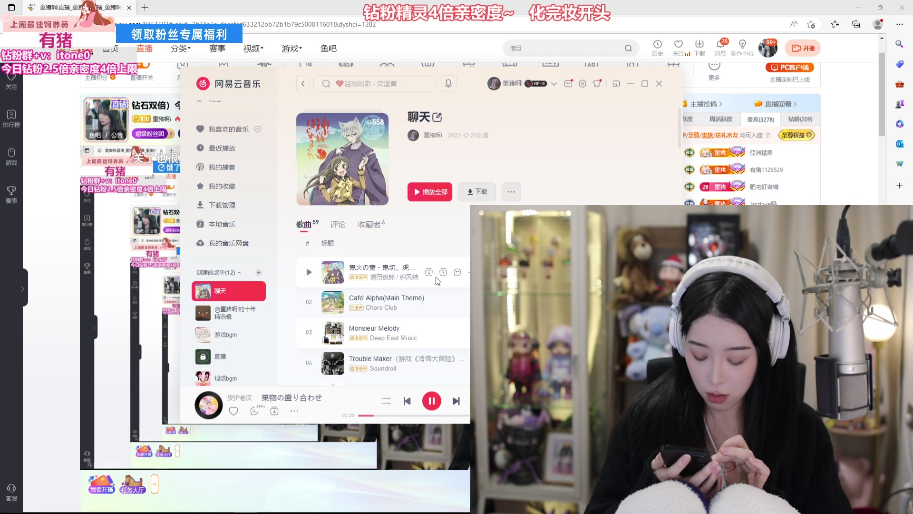Image resolution: width=913 pixels, height=514 pixels.
Task: Skip to the next track
Action: [x=456, y=401]
